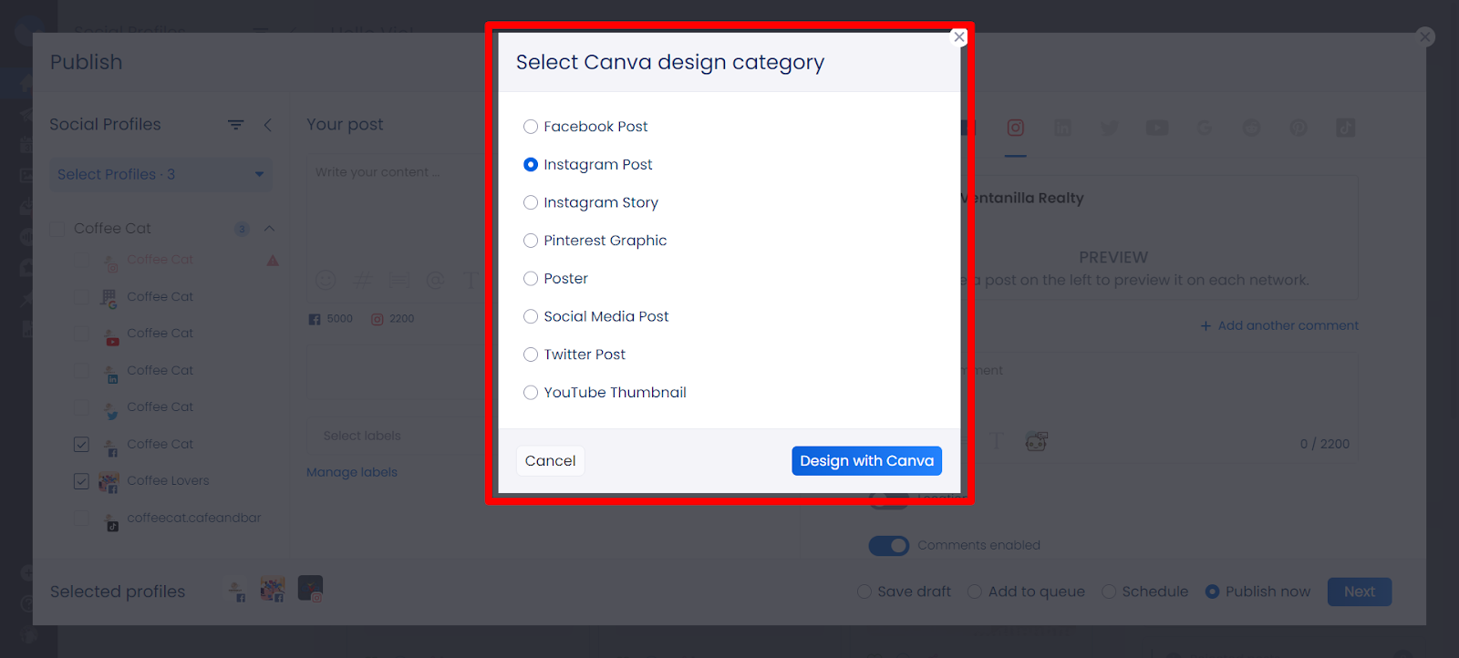Screen dimensions: 1459x658
Task: Select the Facebook Post radio option
Action: click(531, 127)
